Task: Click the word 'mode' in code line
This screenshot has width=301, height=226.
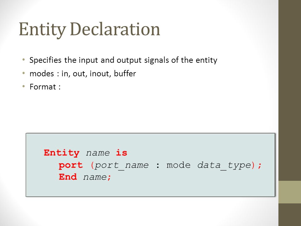Action: click(x=178, y=165)
